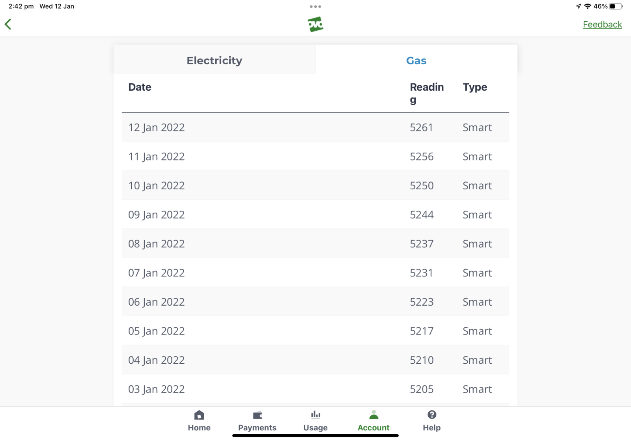Image resolution: width=631 pixels, height=441 pixels.
Task: Tap the Wi-Fi status icon
Action: (588, 6)
